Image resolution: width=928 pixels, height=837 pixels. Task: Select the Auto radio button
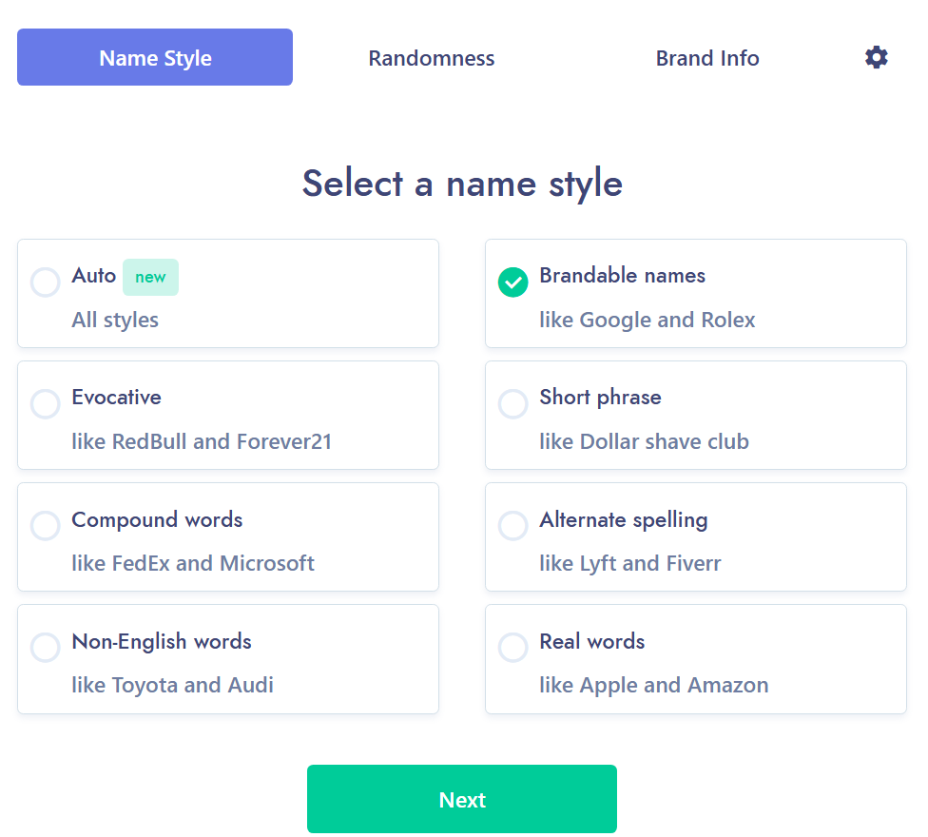click(46, 282)
